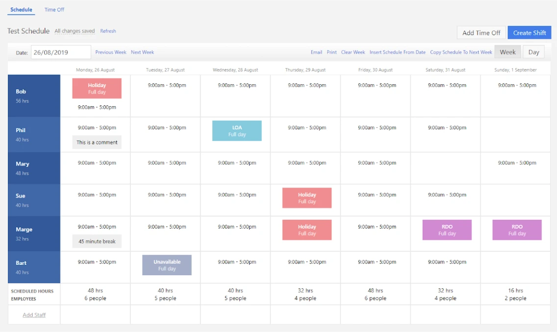Switch to the Time Off tab
The image size is (557, 332).
54,9
